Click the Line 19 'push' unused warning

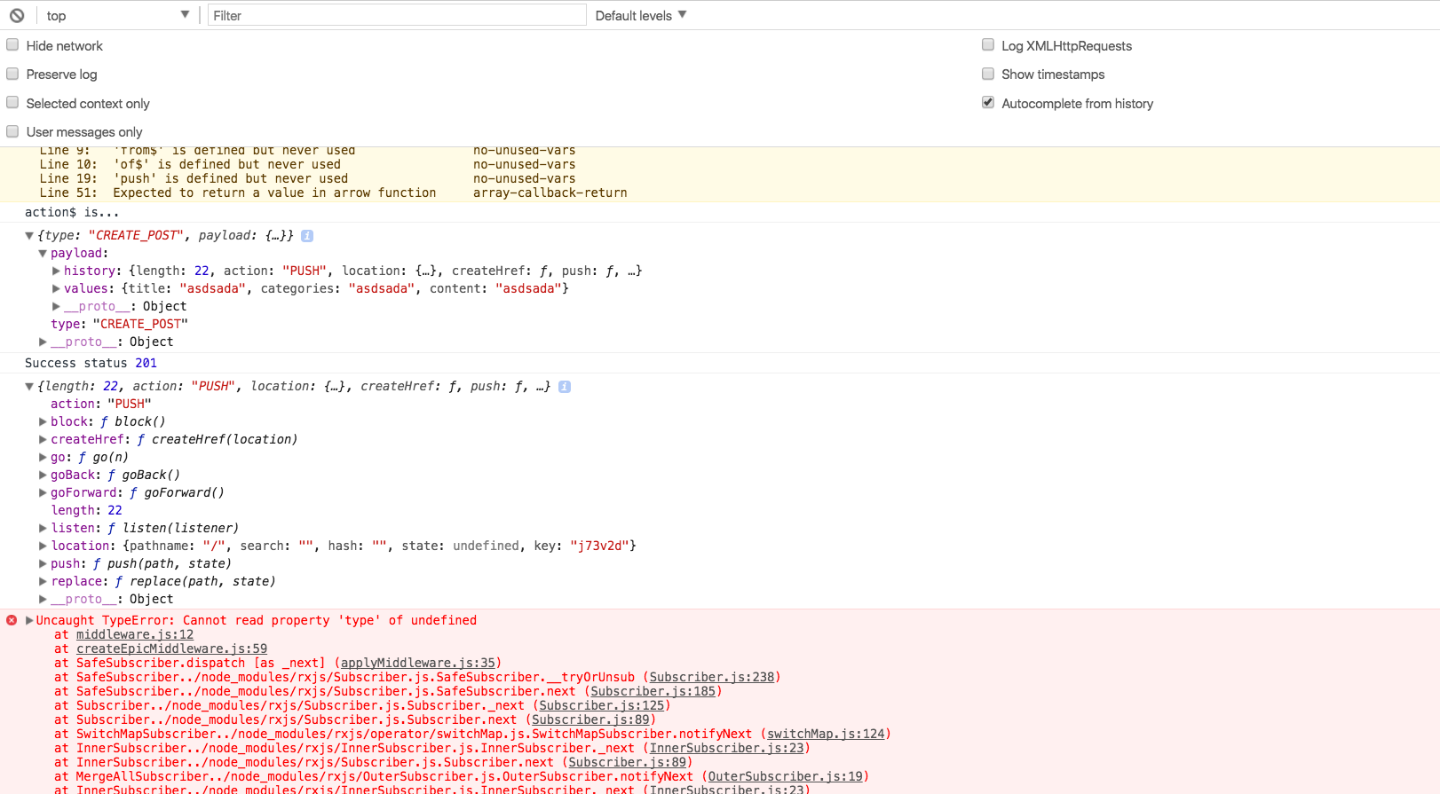(194, 178)
